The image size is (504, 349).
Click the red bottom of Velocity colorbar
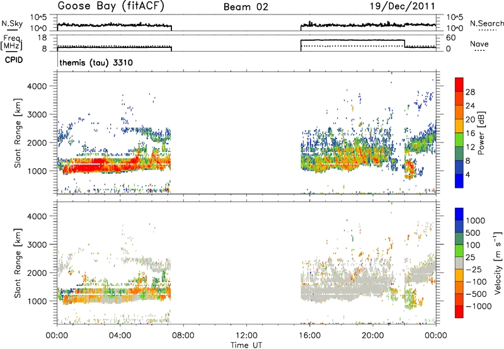tap(459, 311)
